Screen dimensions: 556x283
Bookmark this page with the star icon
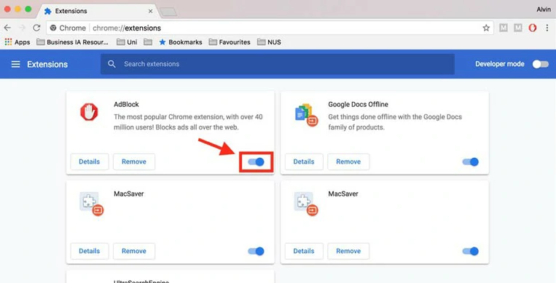coord(486,28)
